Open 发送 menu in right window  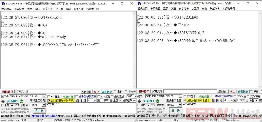[x=173, y=9]
